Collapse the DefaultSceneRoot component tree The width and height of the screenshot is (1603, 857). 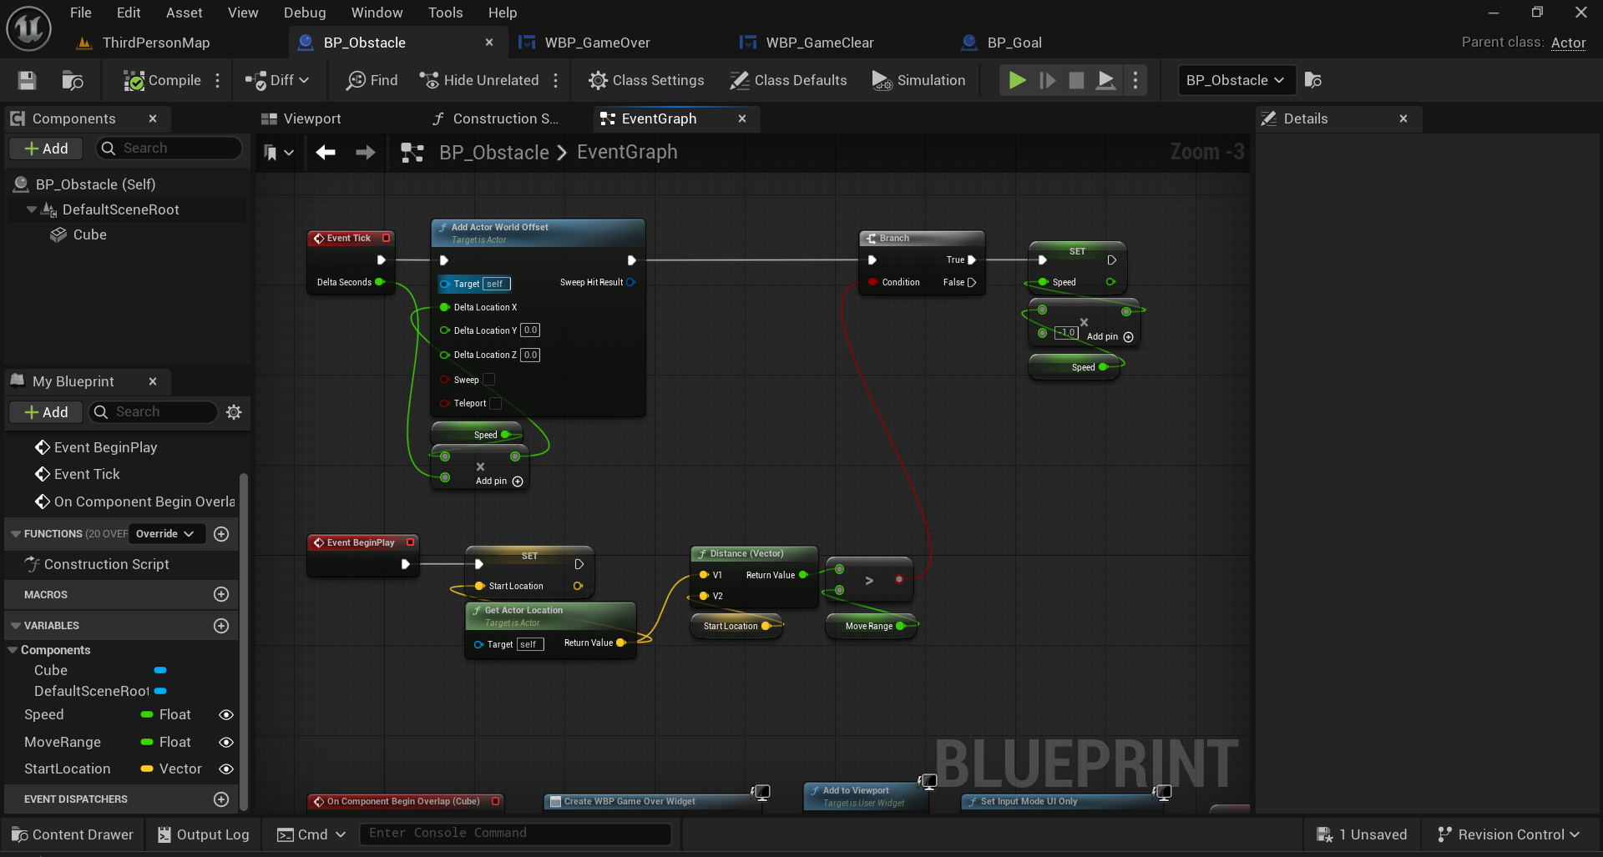pos(31,209)
